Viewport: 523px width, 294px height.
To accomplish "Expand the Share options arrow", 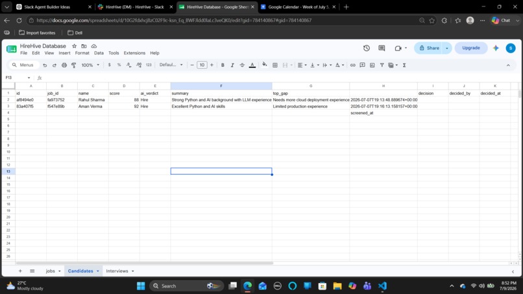I will point(447,48).
